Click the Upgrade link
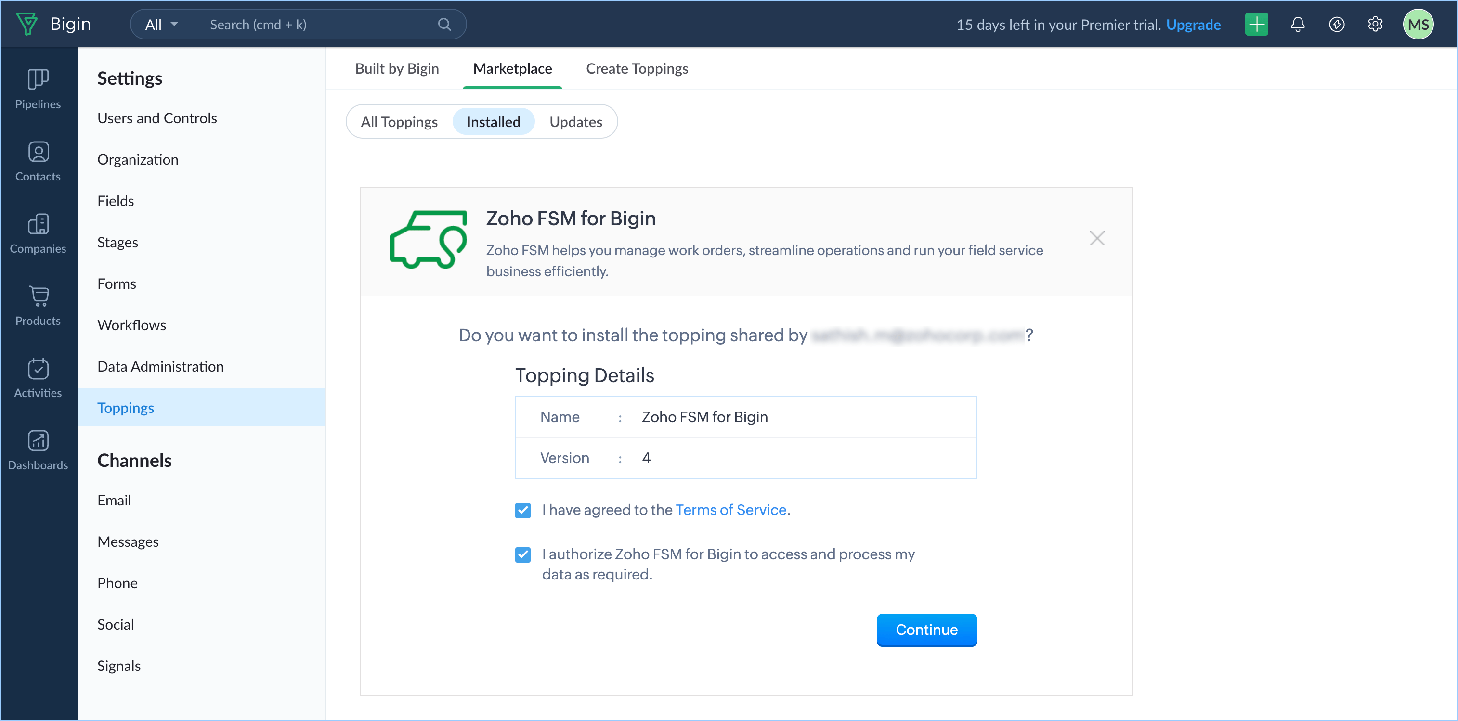 [x=1193, y=25]
